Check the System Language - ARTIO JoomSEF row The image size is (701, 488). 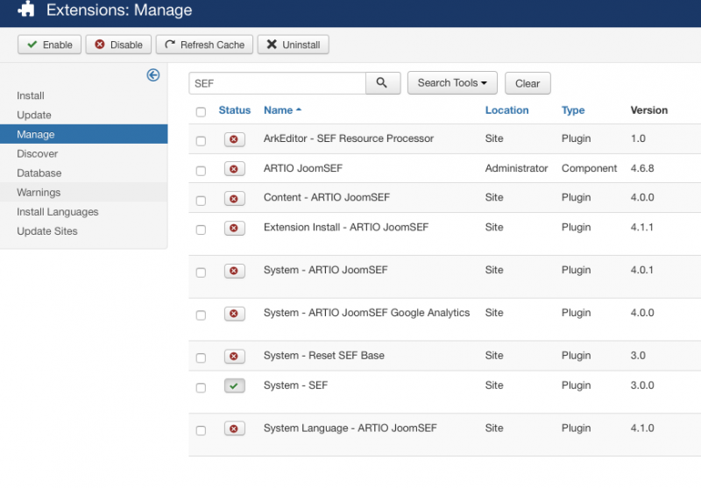[x=202, y=430]
